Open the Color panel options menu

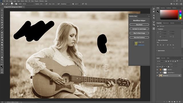click(182, 8)
